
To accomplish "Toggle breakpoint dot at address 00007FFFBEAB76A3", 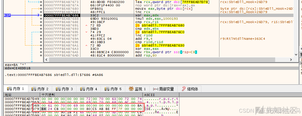I will point(41,49).
